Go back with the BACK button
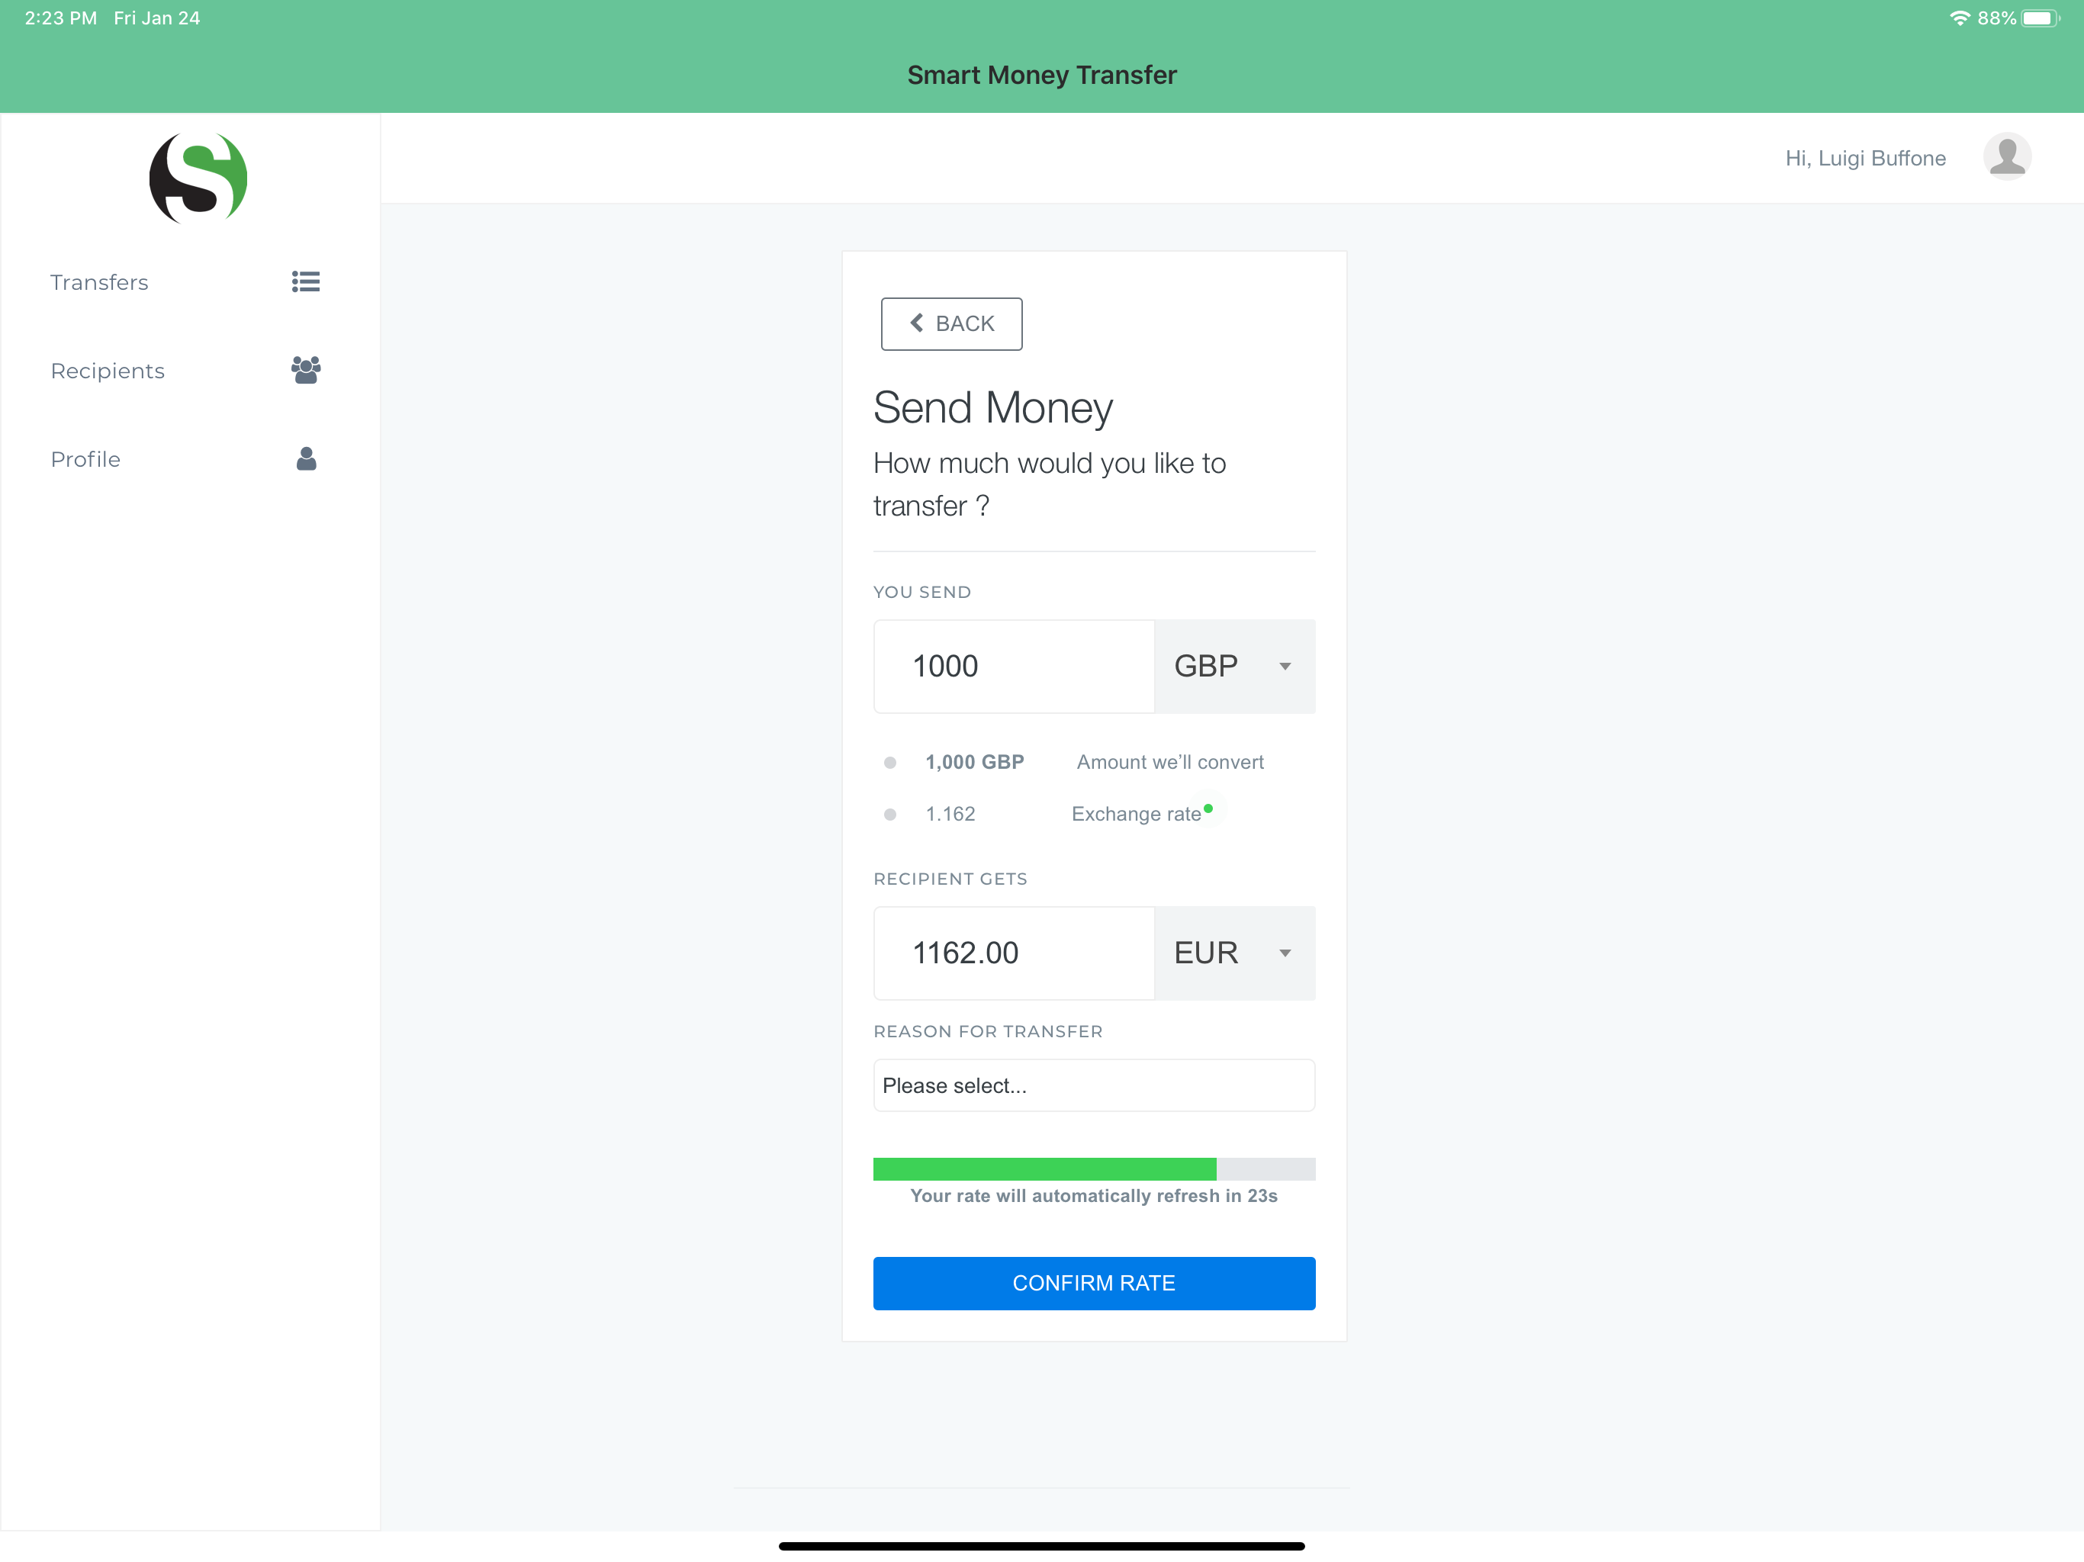This screenshot has width=2084, height=1562. [x=951, y=323]
